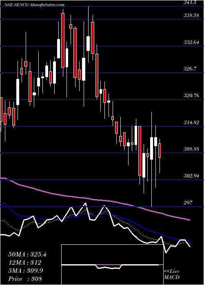Click the Price : 308 readout
The height and width of the screenshot is (285, 204).
click(25, 279)
